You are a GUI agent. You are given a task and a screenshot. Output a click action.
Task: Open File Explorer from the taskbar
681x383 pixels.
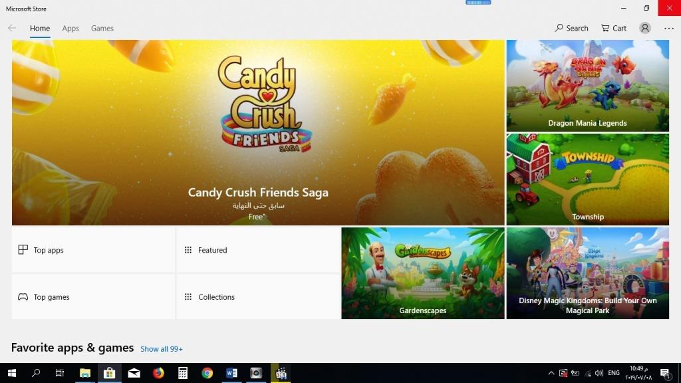click(x=85, y=373)
